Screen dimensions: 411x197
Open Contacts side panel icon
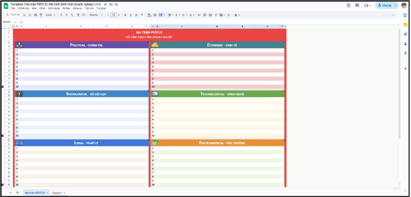point(405,43)
